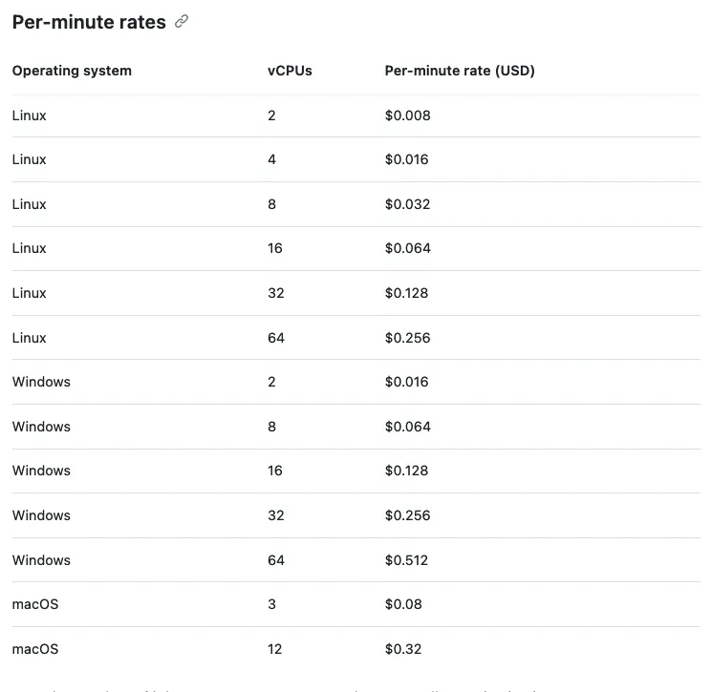The width and height of the screenshot is (711, 692).
Task: Click the $0.512 Windows rate cell
Action: (x=408, y=560)
